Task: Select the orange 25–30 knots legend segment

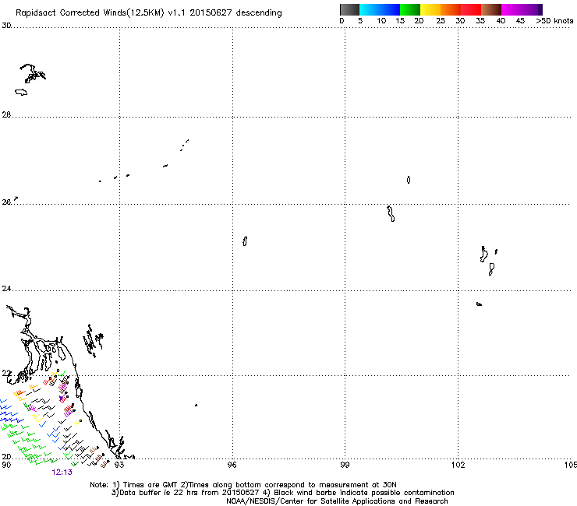Action: point(451,9)
